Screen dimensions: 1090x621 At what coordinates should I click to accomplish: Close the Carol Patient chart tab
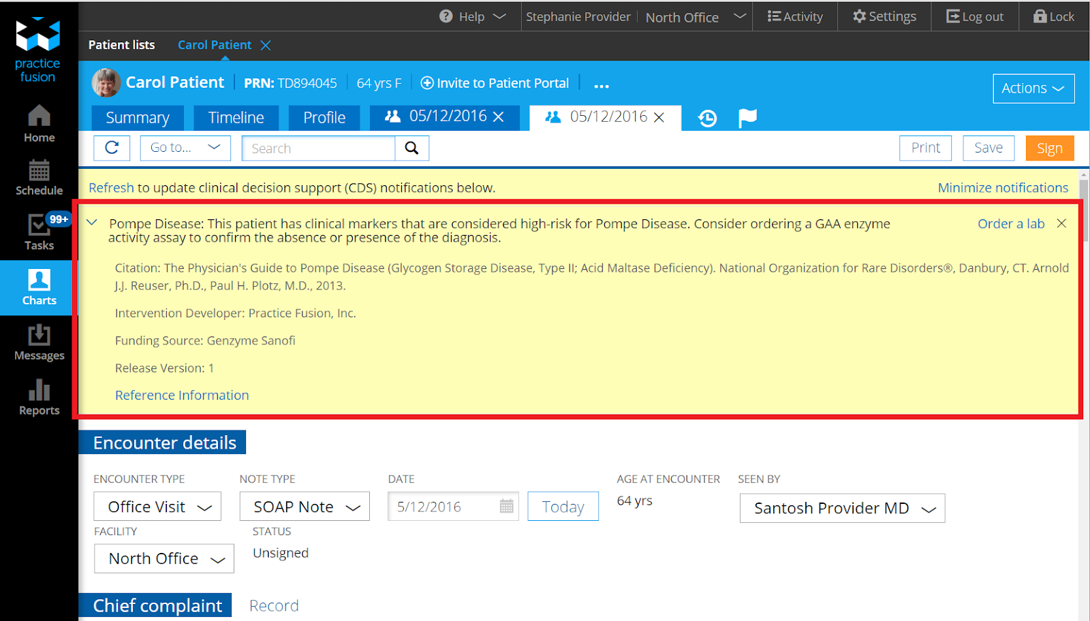(266, 45)
